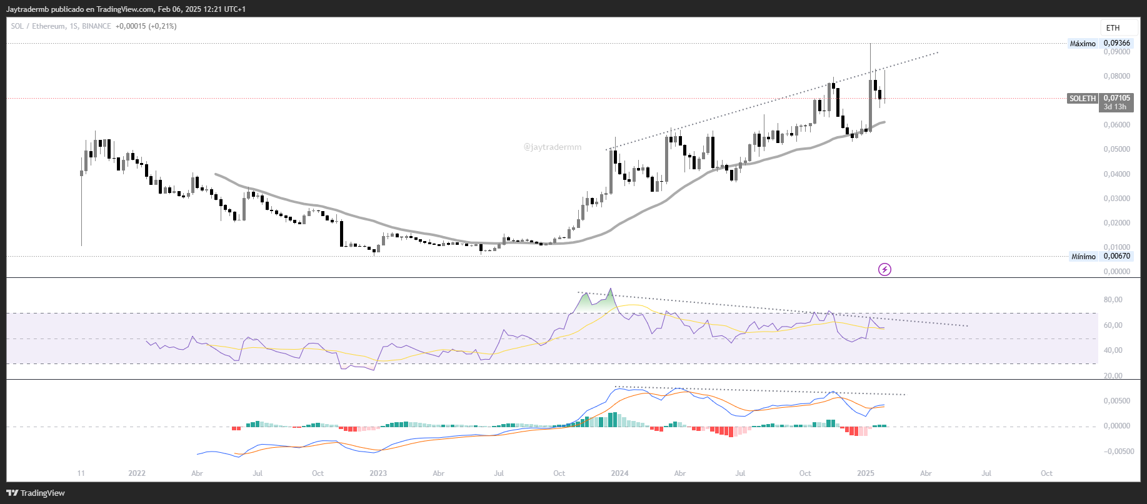Click the SOLETH price tag

pos(1083,99)
